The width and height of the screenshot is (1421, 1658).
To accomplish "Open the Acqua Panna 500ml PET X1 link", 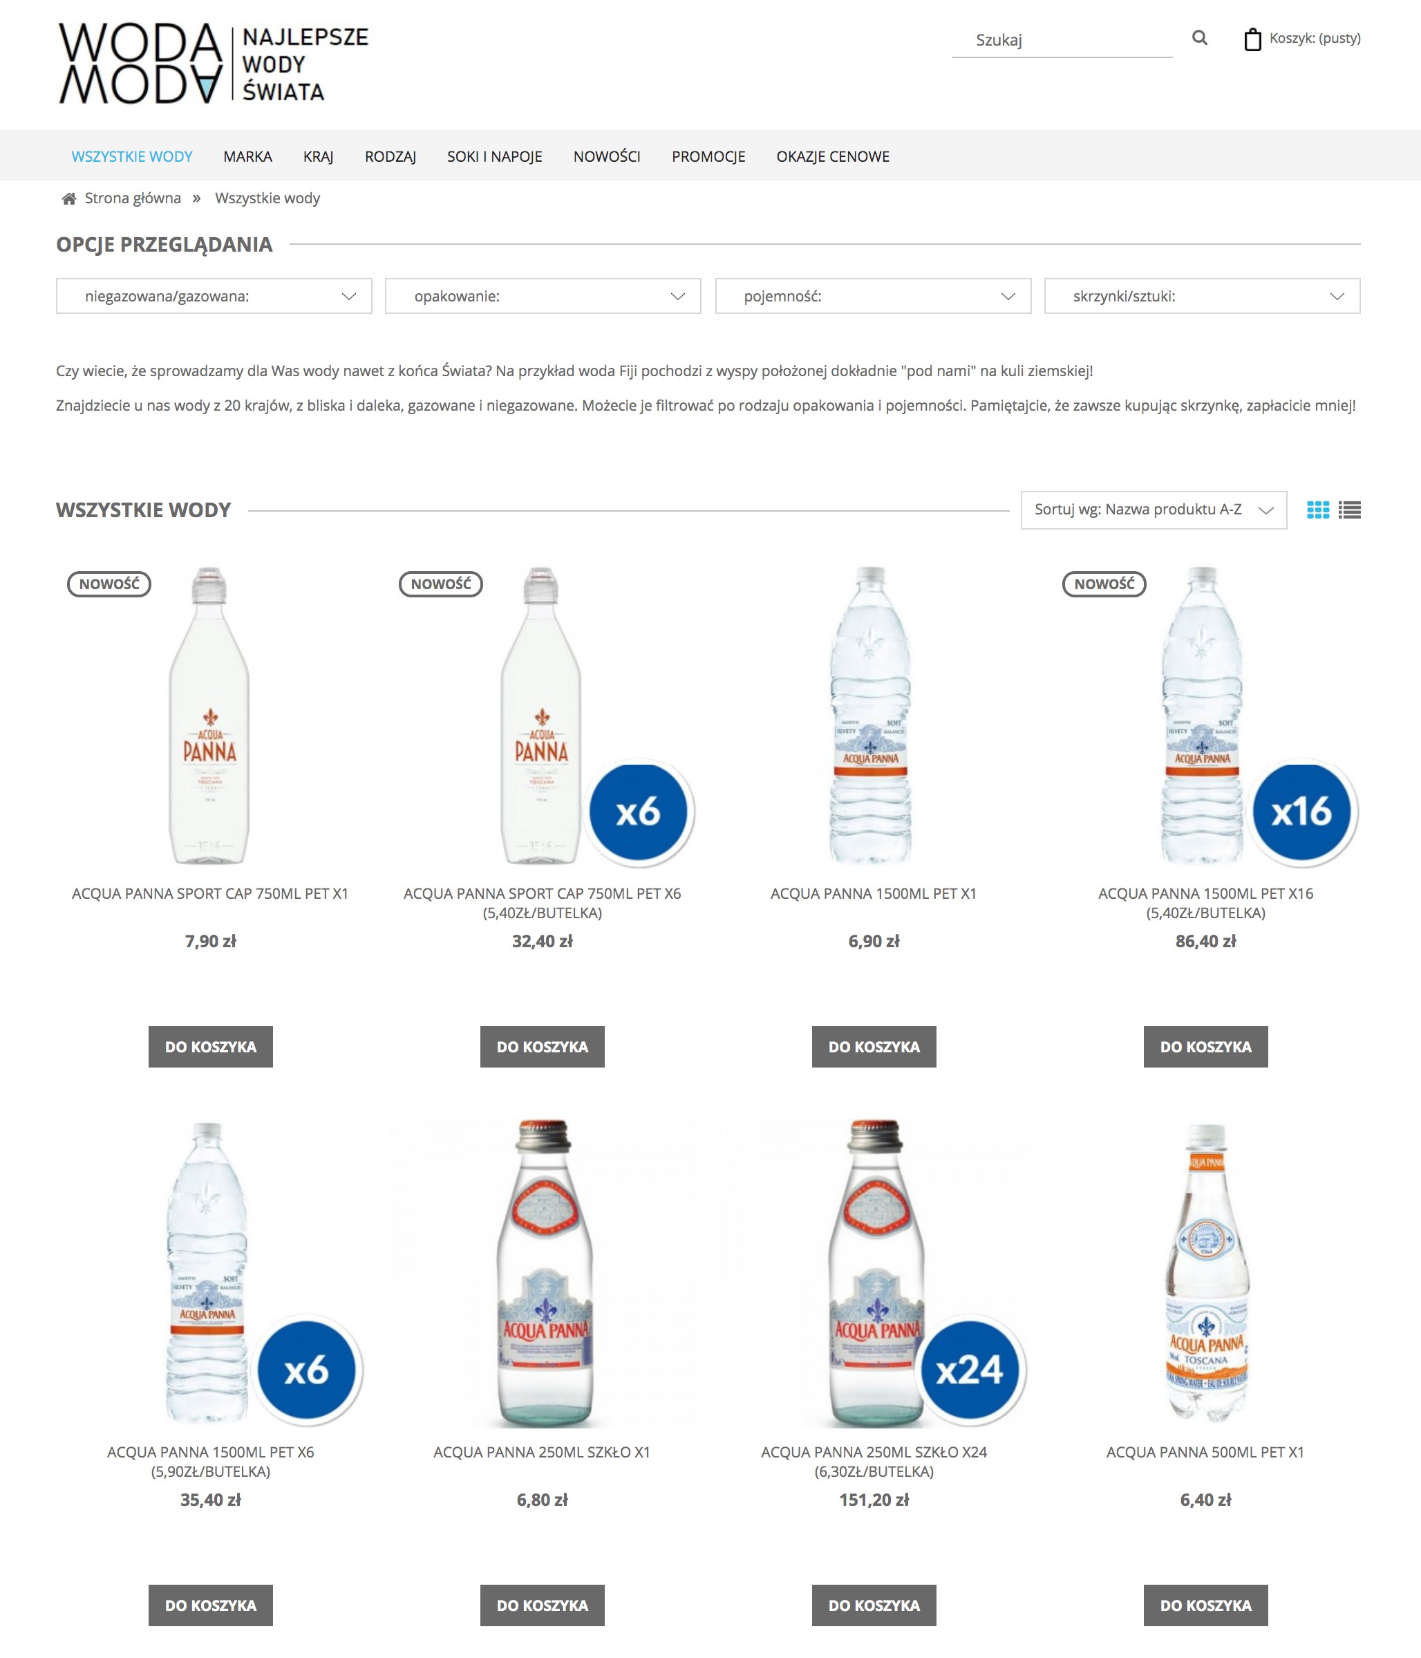I will (x=1205, y=1451).
